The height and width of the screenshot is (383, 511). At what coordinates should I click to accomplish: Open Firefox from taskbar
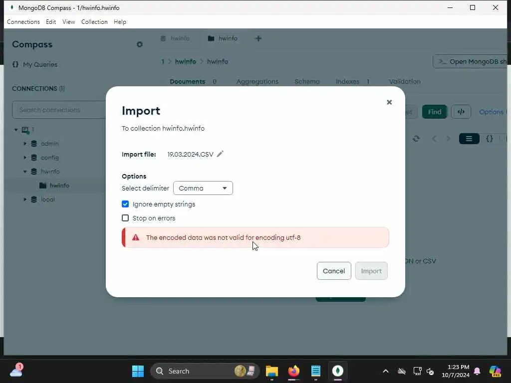pyautogui.click(x=293, y=371)
